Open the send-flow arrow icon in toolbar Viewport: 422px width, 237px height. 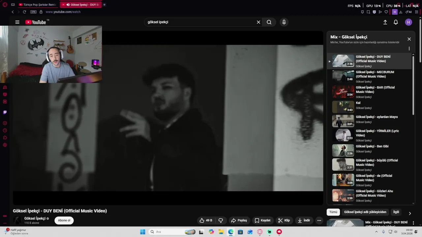[x=380, y=12]
